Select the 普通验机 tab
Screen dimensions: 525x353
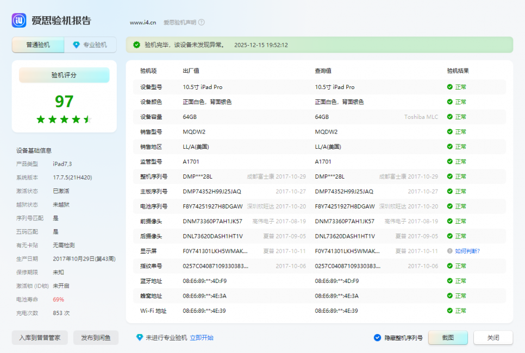tap(37, 45)
